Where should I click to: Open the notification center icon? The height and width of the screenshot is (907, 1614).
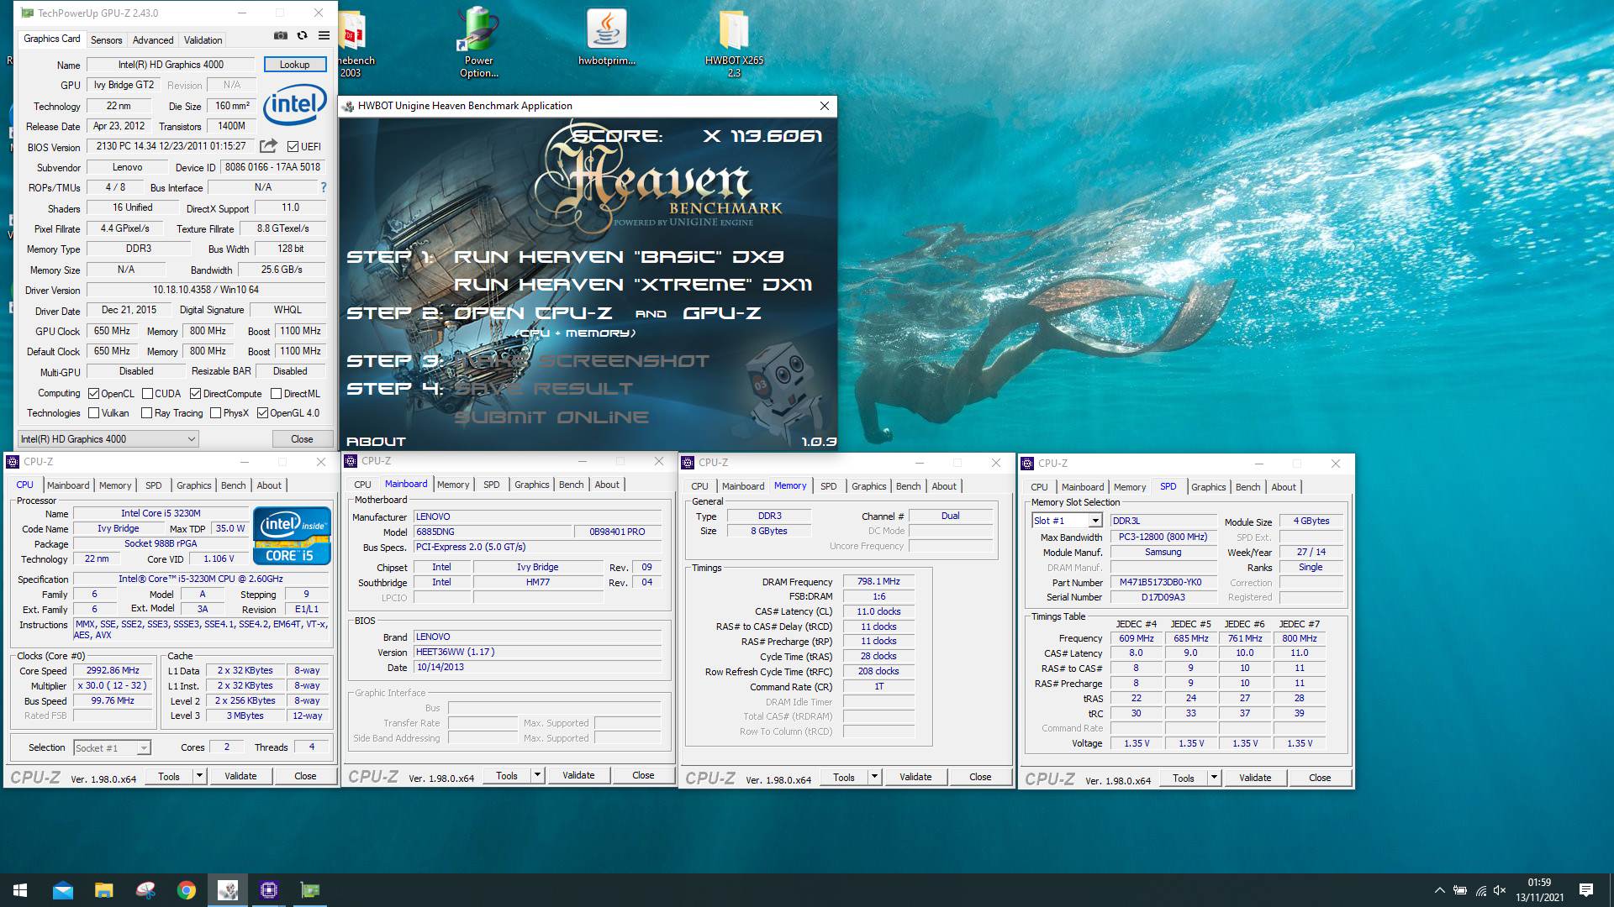click(1586, 890)
